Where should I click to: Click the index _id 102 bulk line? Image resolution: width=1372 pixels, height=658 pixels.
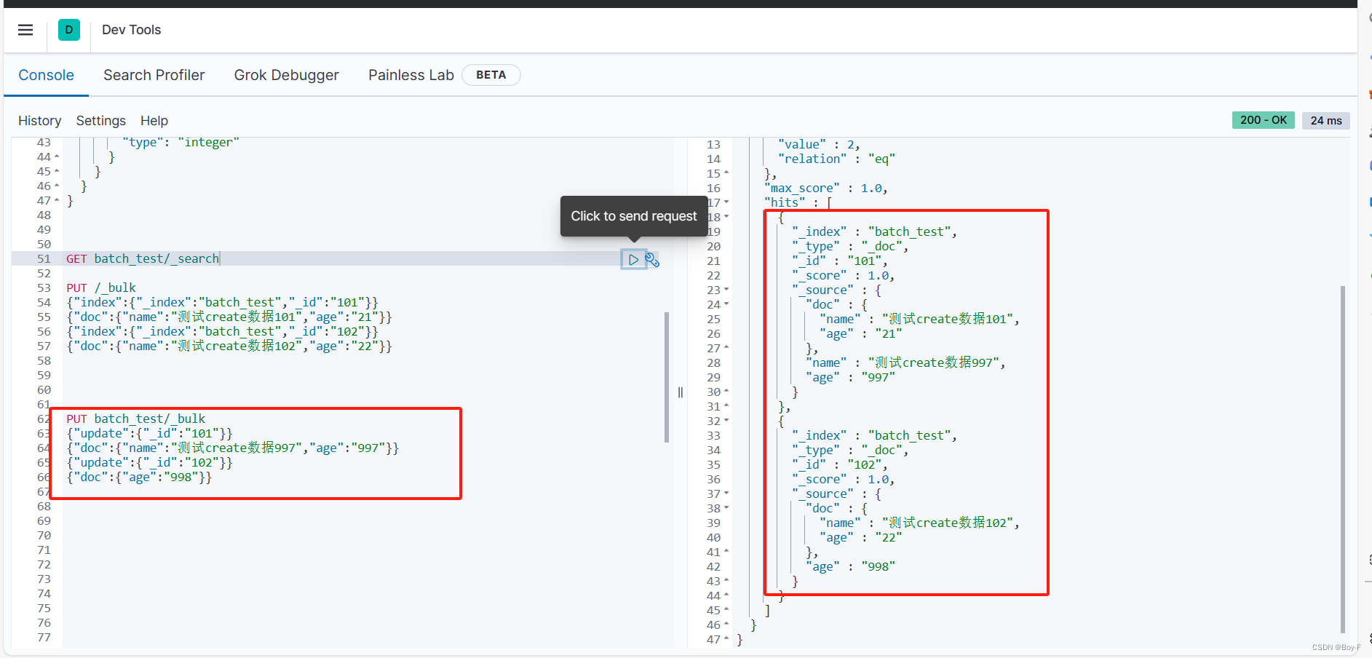pos(223,331)
